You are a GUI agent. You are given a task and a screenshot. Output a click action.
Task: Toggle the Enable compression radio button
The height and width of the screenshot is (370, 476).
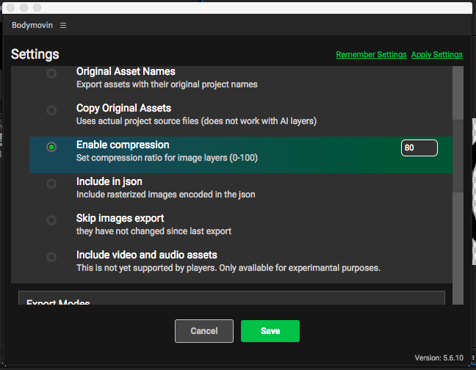pyautogui.click(x=51, y=147)
